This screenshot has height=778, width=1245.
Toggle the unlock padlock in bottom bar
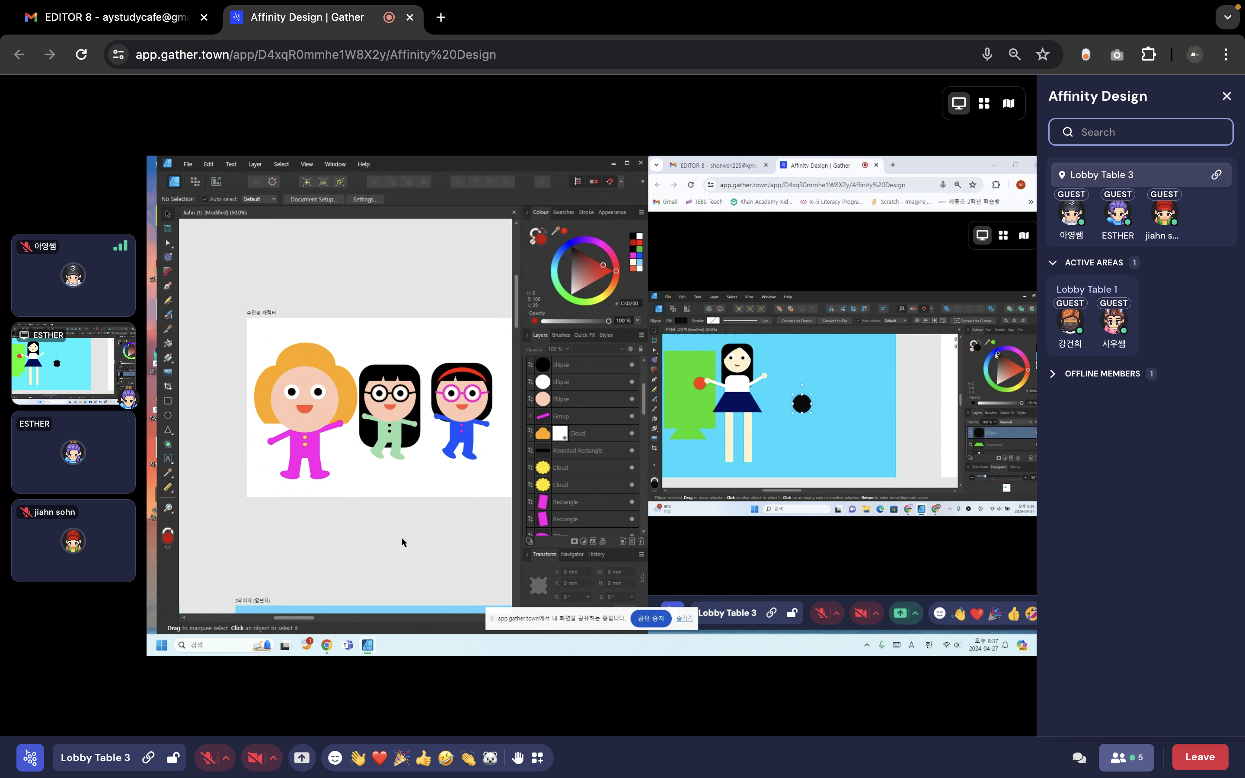click(173, 757)
